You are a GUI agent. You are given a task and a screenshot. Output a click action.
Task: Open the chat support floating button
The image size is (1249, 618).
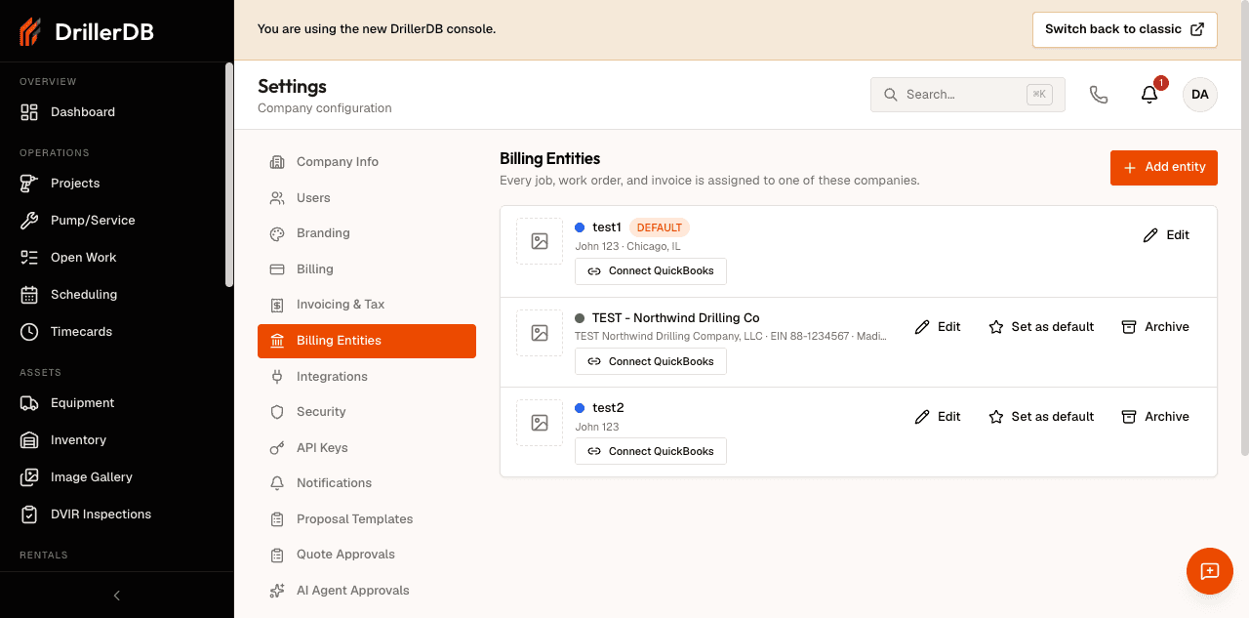[x=1210, y=571]
